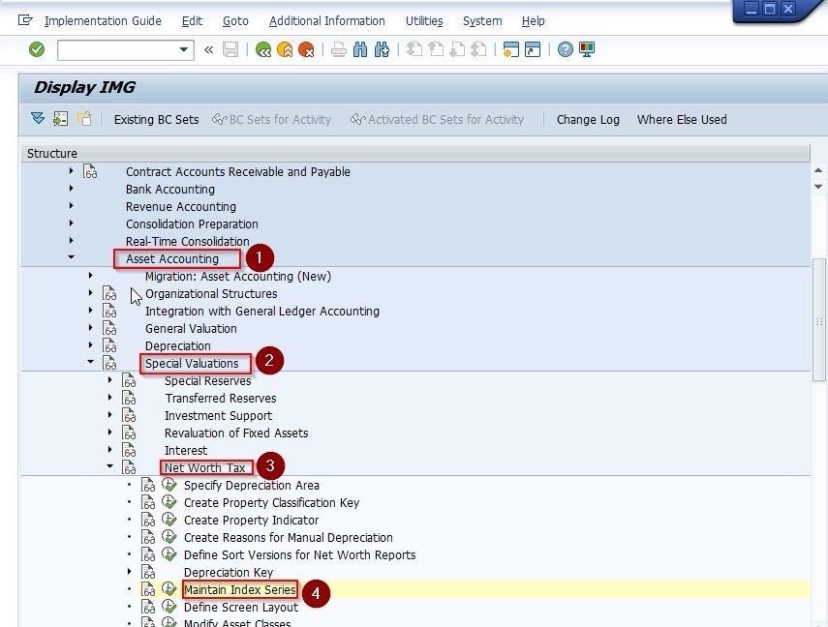The image size is (828, 627).
Task: Click the Change Log button
Action: 588,120
